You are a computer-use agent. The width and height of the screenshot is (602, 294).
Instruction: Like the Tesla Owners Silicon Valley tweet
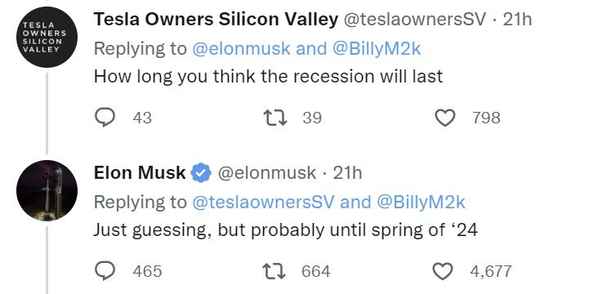[445, 118]
